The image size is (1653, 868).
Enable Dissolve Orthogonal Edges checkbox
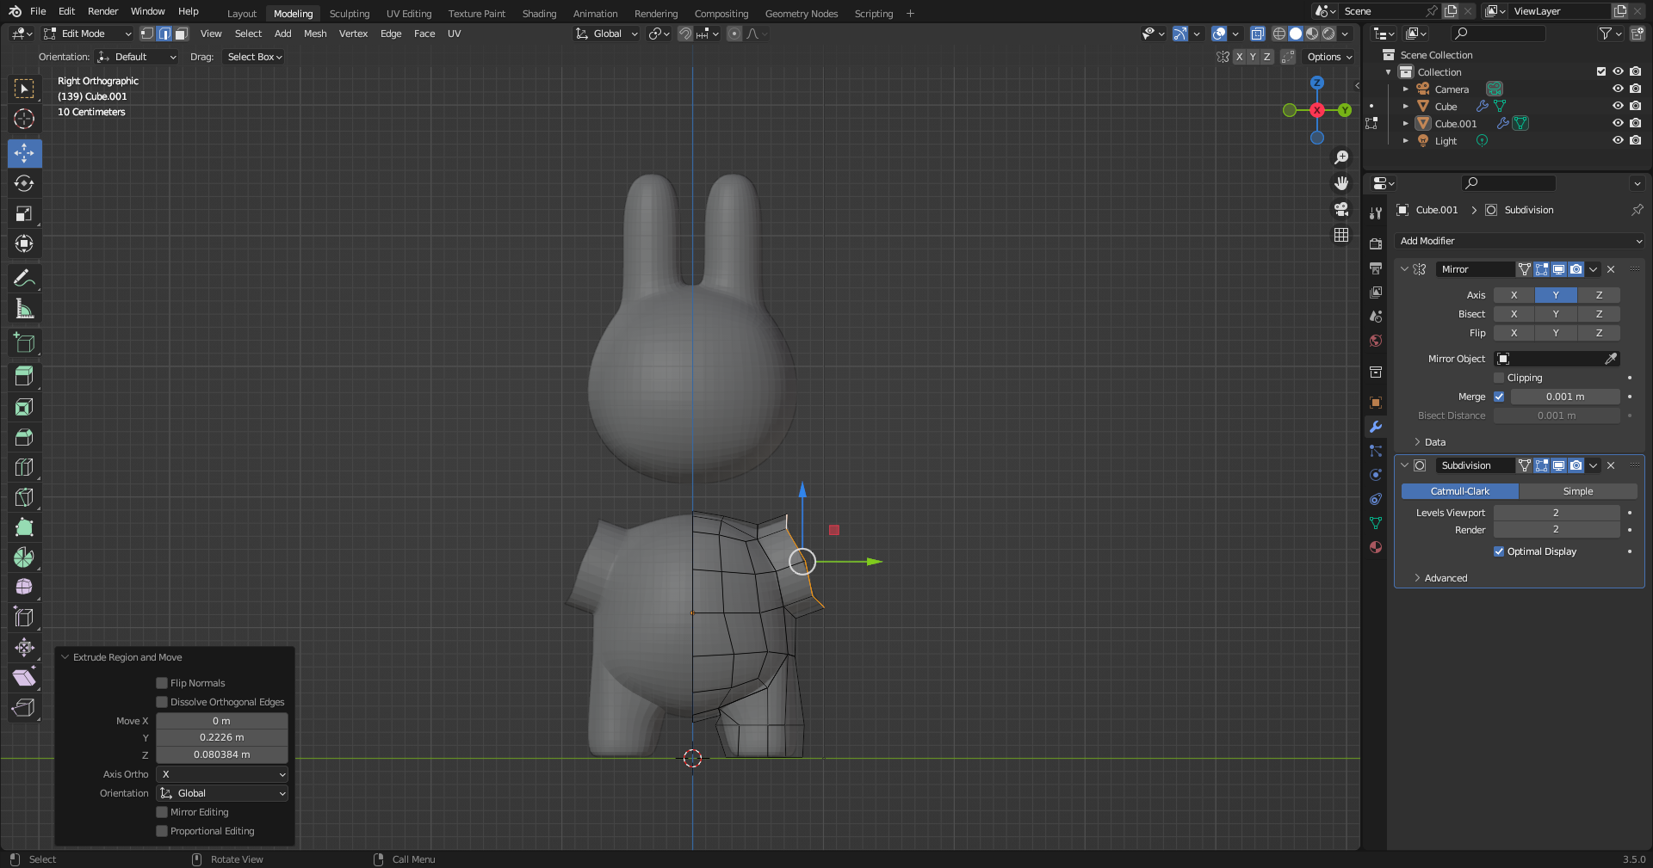[x=162, y=702]
